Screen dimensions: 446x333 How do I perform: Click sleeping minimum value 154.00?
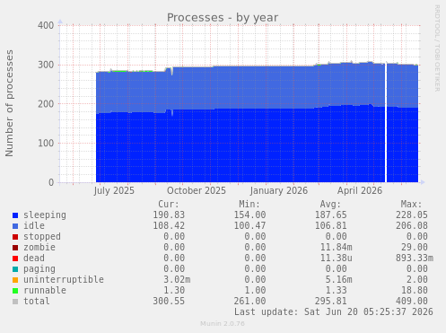click(x=249, y=215)
